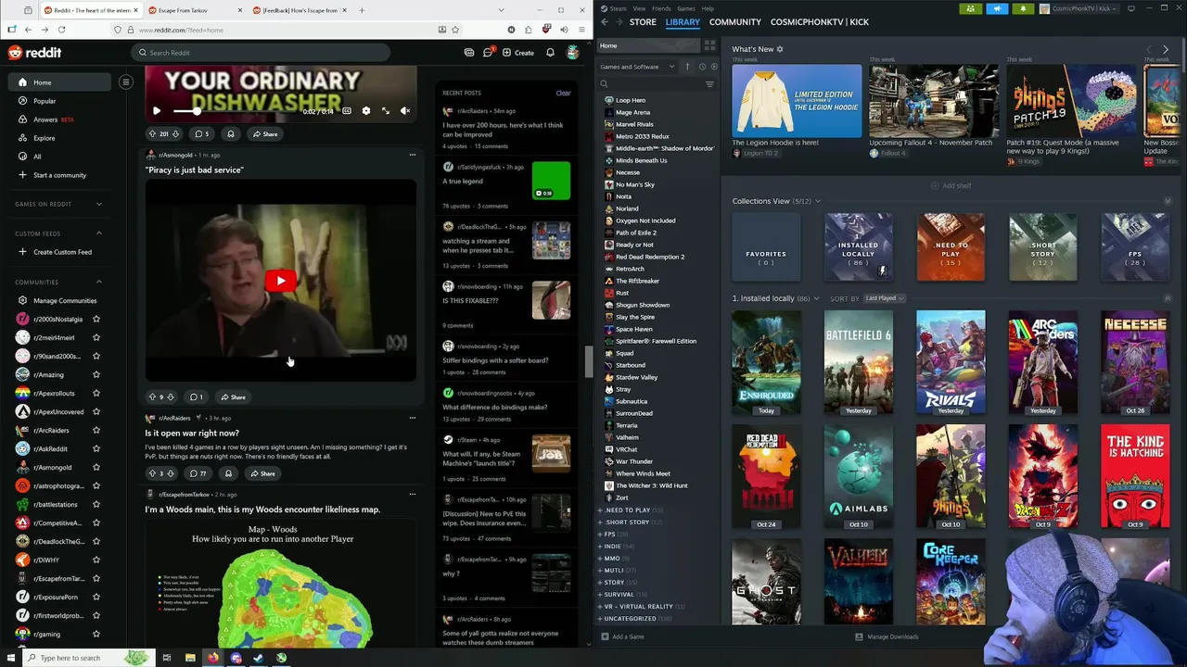Click Create Custom Feed
Image resolution: width=1187 pixels, height=667 pixels.
pos(56,252)
